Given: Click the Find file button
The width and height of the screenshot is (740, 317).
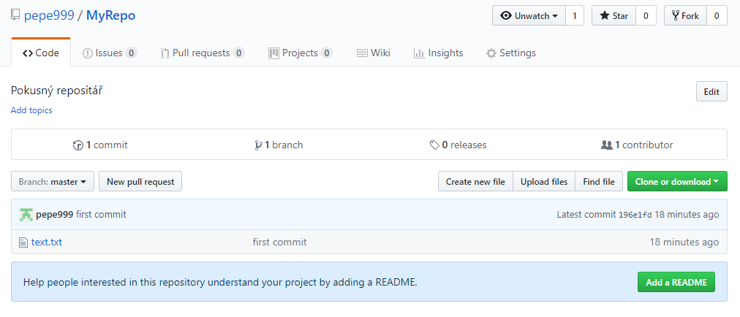Looking at the screenshot, I should (599, 182).
